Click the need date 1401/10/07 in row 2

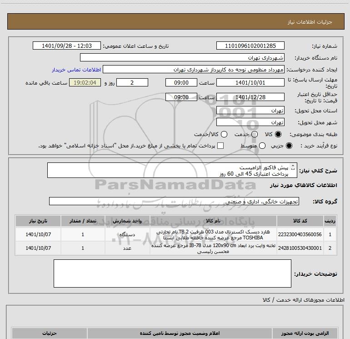(x=38, y=248)
